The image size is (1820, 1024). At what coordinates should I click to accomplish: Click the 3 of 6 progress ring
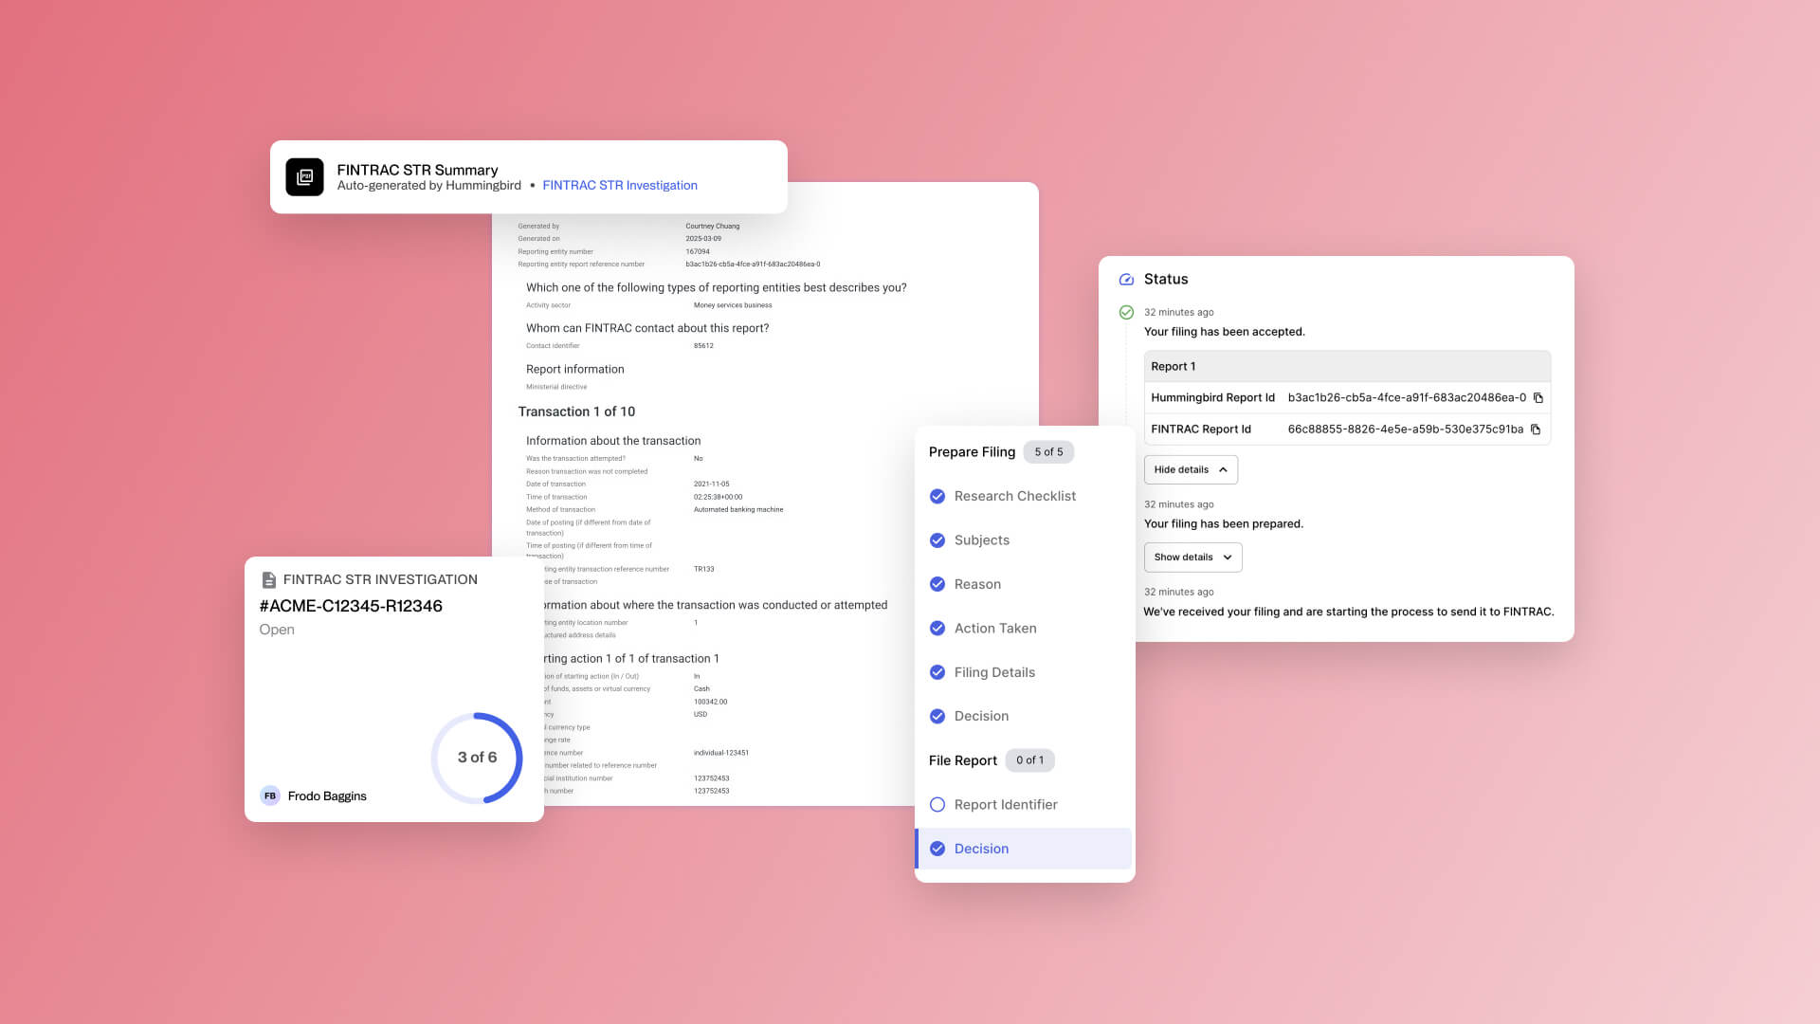[477, 758]
